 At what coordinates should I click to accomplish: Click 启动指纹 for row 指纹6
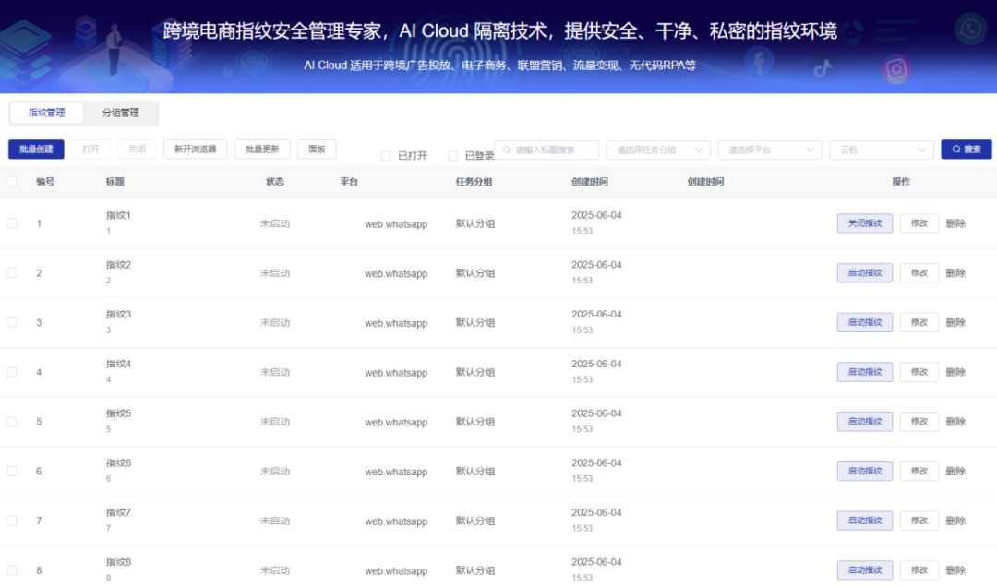pyautogui.click(x=865, y=472)
